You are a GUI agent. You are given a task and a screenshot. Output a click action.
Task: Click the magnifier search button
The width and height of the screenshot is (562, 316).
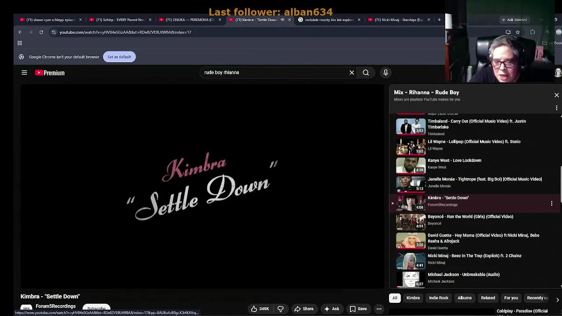coord(366,72)
